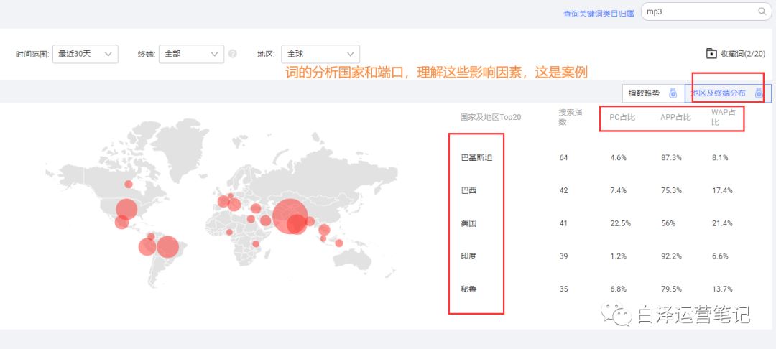Open the 收藏词 folder icon
The width and height of the screenshot is (776, 349).
711,53
